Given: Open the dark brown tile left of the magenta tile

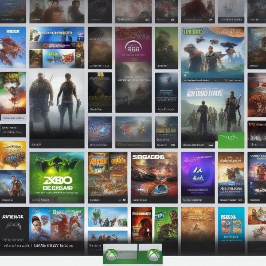Looking at the screenshot, I should (x=100, y=48).
